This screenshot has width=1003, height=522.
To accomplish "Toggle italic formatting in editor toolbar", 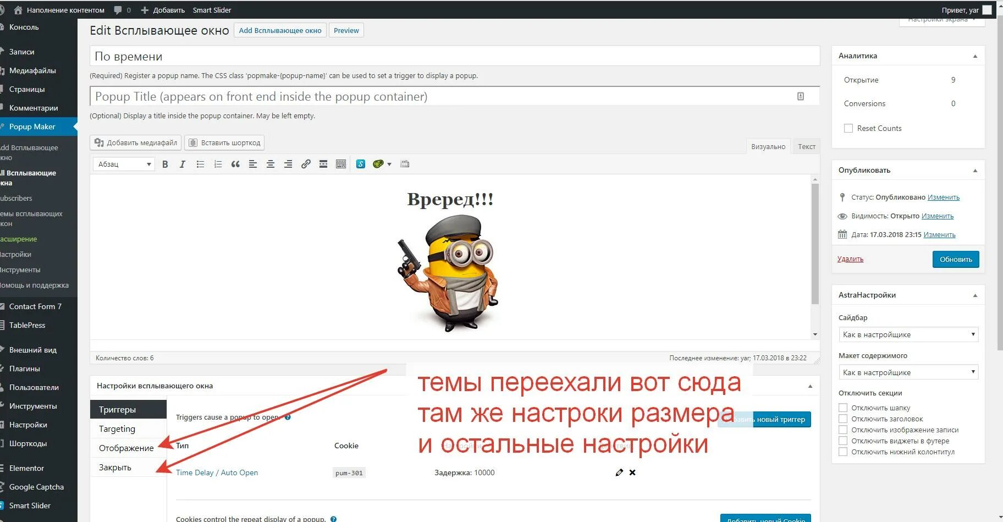I will tap(183, 164).
